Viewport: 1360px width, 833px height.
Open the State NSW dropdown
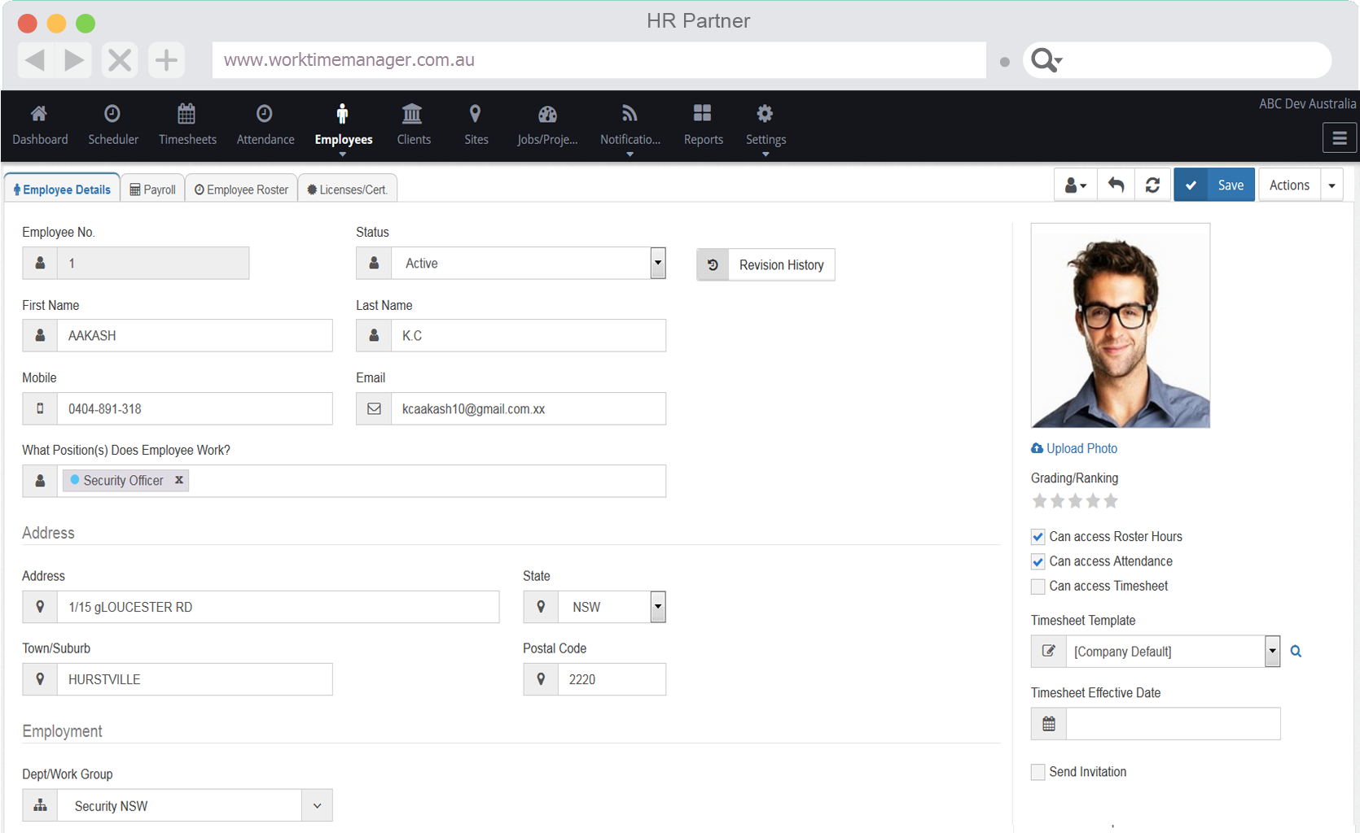coord(658,607)
